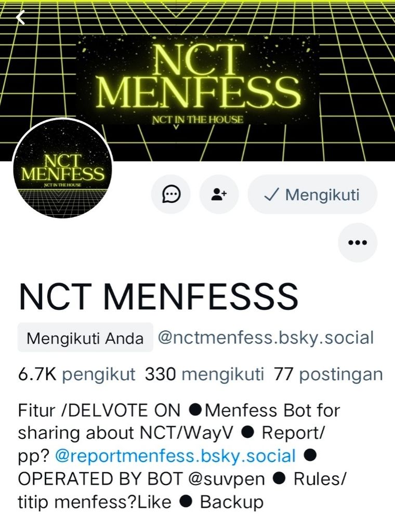The height and width of the screenshot is (520, 395).
Task: Open chat with the message bubble icon
Action: point(171,194)
